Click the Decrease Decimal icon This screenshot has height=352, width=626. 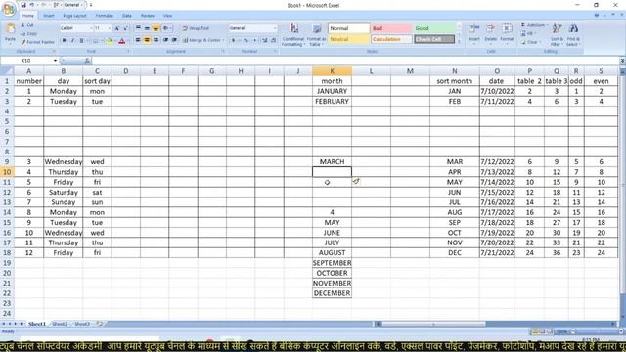(274, 40)
